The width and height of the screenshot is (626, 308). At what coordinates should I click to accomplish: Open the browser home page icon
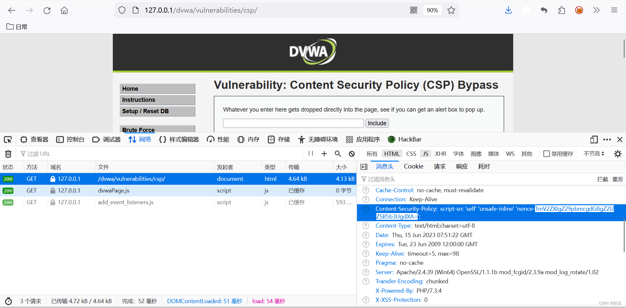tap(64, 10)
